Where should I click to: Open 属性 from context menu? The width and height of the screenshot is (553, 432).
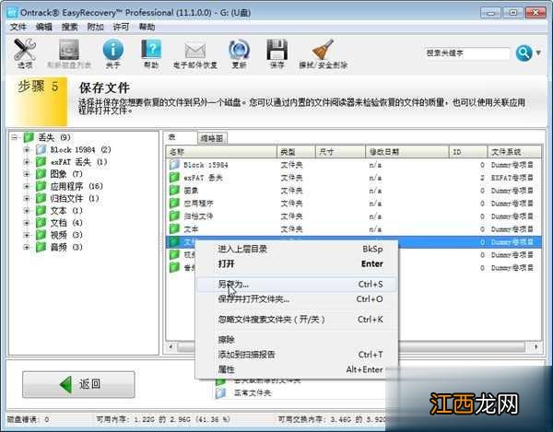[x=296, y=369]
